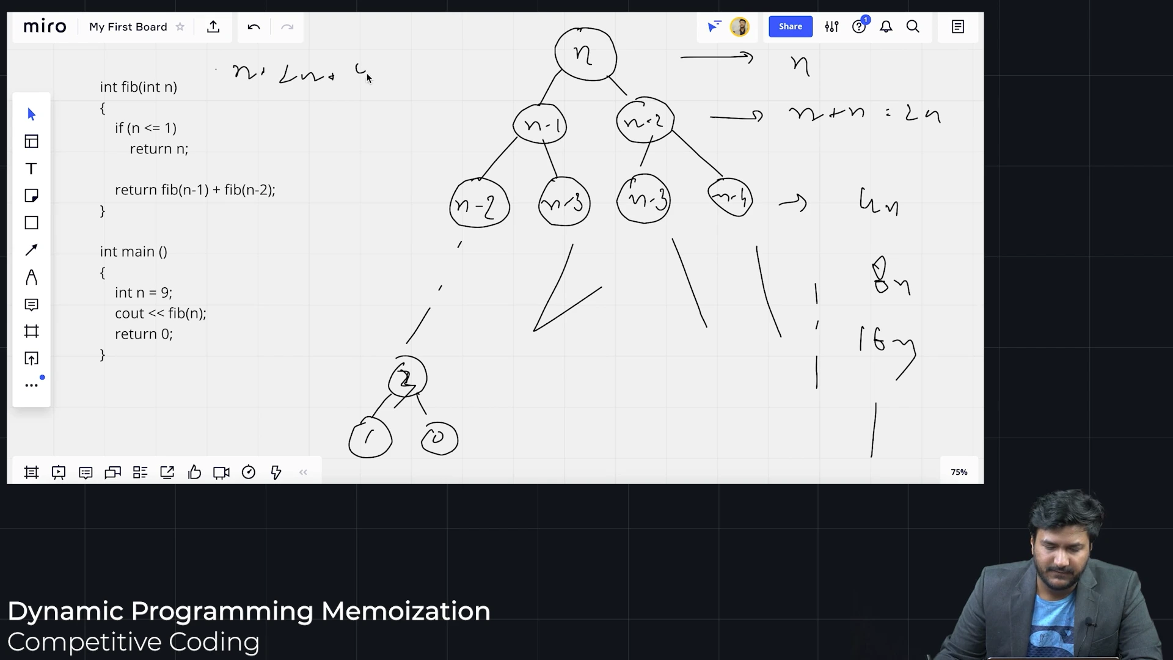The width and height of the screenshot is (1173, 660).
Task: Open the templates tool
Action: click(32, 142)
